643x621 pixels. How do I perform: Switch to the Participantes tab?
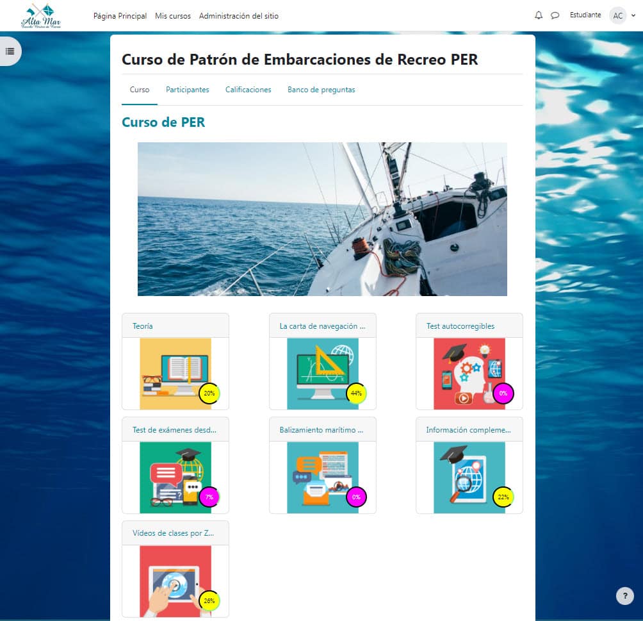click(x=187, y=90)
